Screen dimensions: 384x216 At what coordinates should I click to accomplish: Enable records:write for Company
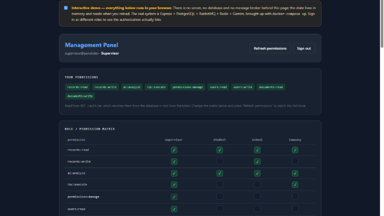click(295, 161)
